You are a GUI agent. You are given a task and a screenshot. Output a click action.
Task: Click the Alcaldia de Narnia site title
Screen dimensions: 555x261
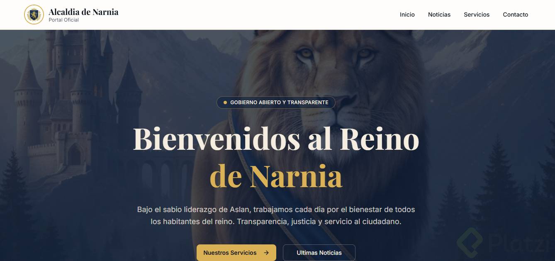83,12
